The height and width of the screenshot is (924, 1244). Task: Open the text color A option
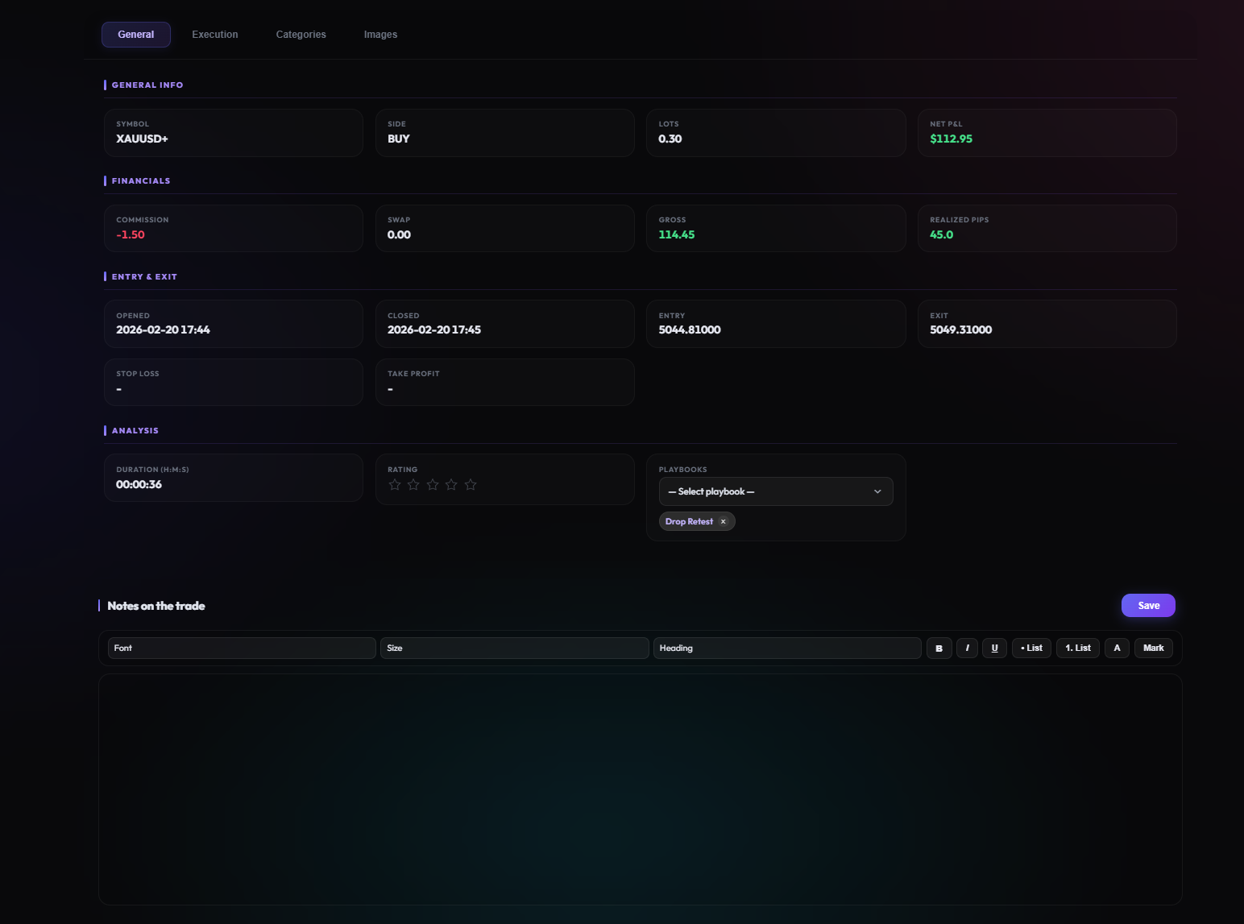pyautogui.click(x=1117, y=648)
